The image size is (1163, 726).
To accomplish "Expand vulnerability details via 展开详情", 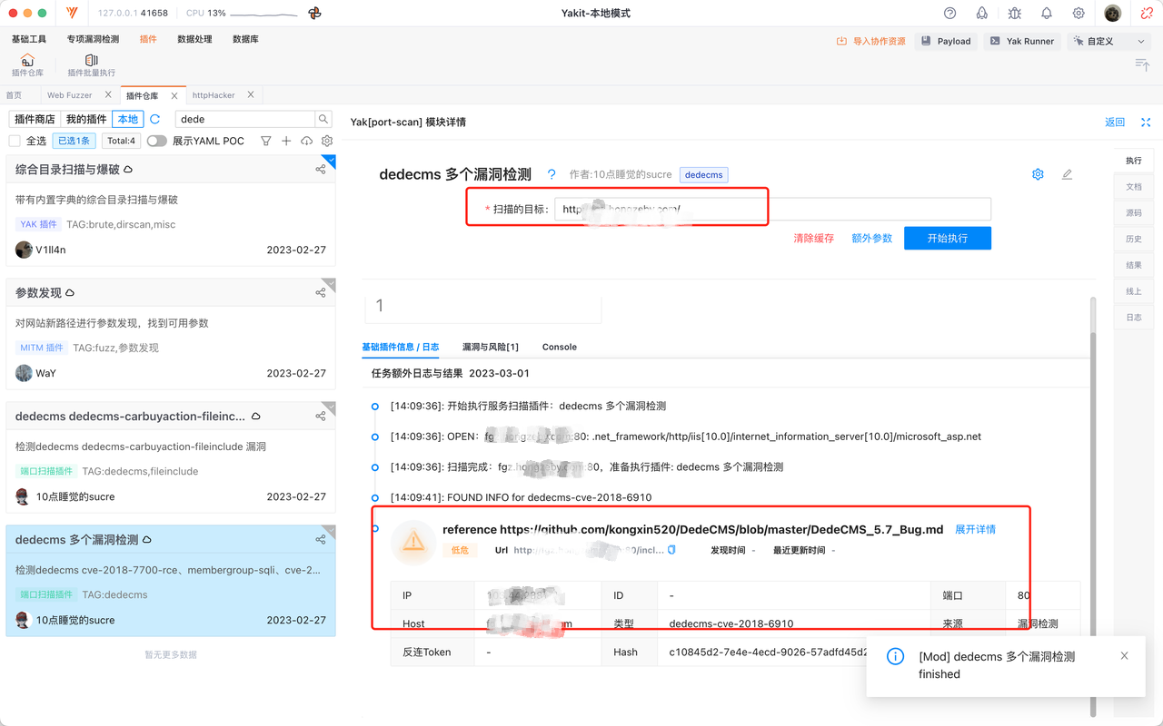I will (975, 529).
